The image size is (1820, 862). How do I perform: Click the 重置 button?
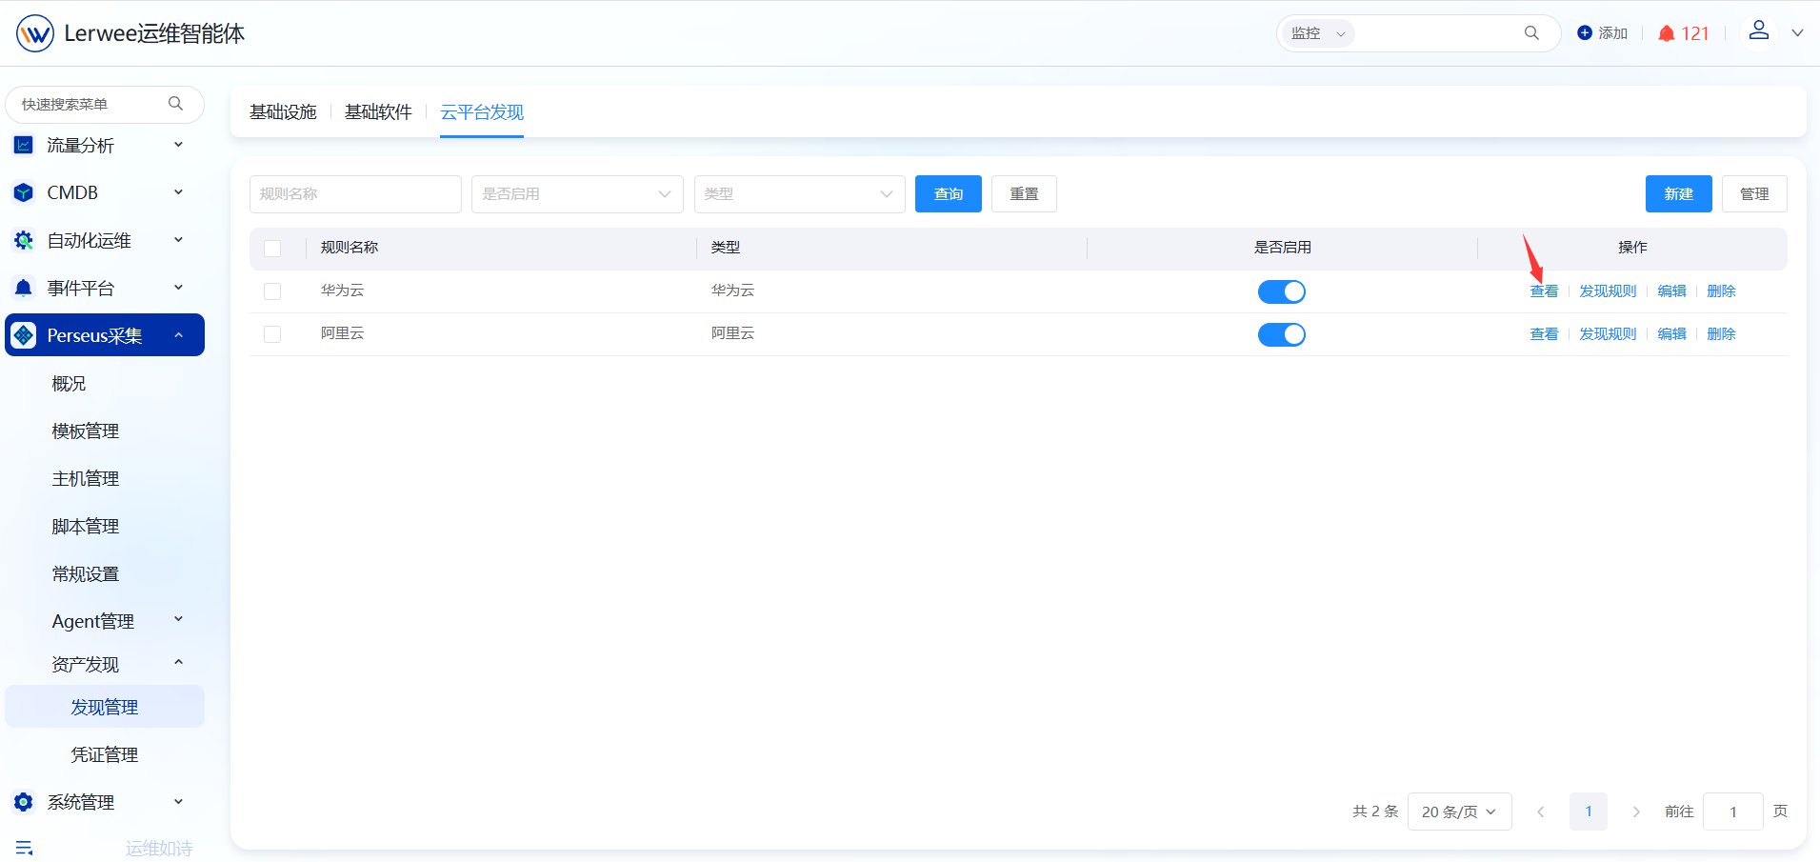pyautogui.click(x=1024, y=194)
